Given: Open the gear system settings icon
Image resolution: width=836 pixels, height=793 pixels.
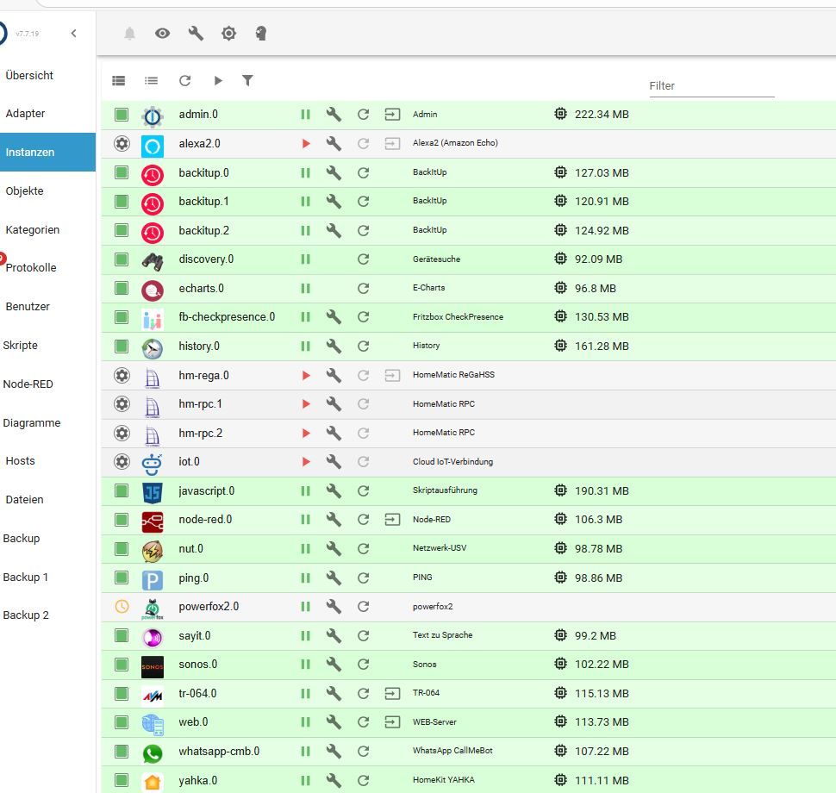Looking at the screenshot, I should tap(228, 34).
